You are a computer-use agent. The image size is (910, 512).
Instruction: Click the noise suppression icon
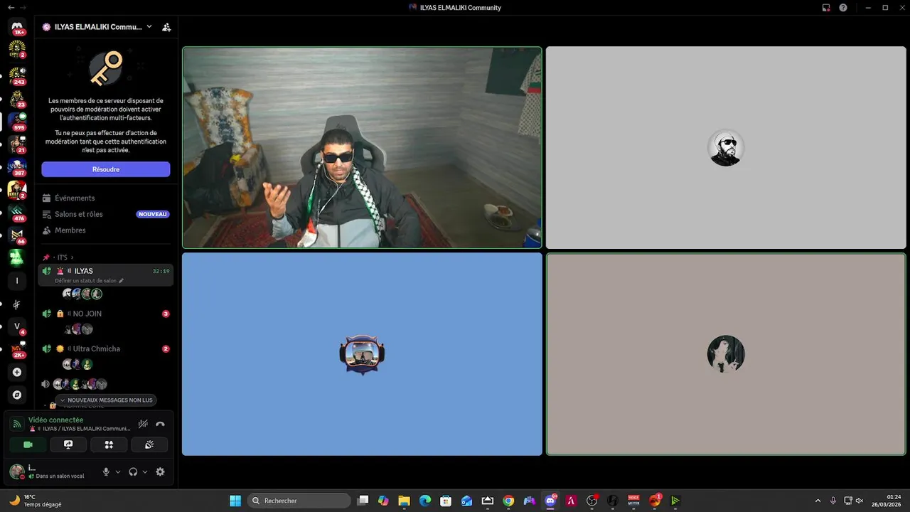[143, 424]
